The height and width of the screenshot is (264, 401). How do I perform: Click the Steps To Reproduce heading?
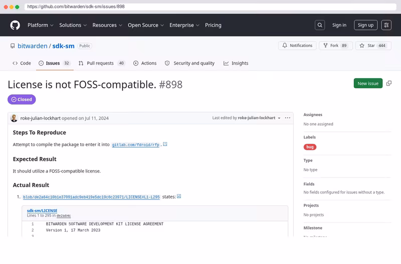tap(40, 132)
